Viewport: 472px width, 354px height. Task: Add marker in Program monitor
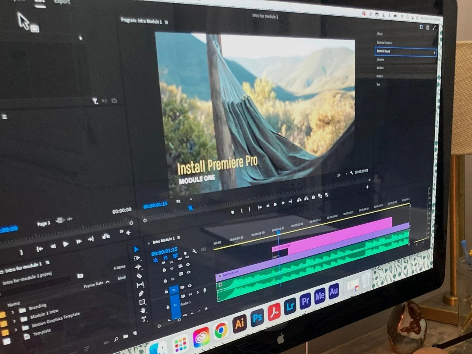pos(233,212)
